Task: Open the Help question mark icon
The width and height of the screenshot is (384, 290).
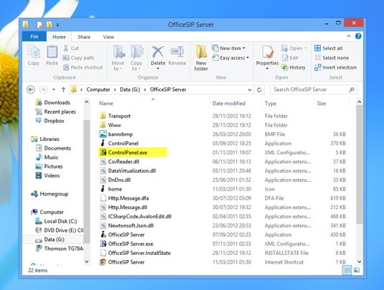Action: (358, 37)
